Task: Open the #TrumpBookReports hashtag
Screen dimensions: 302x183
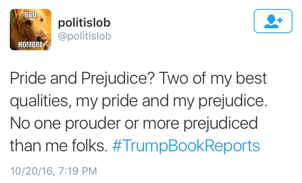Action: coord(186,145)
